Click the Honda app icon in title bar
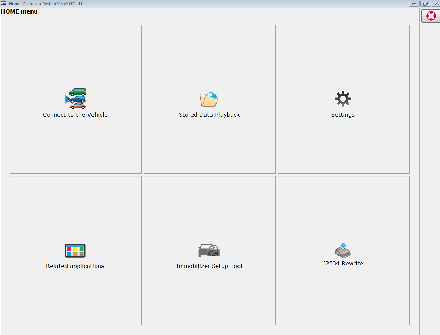This screenshot has width=440, height=335. point(3,3)
